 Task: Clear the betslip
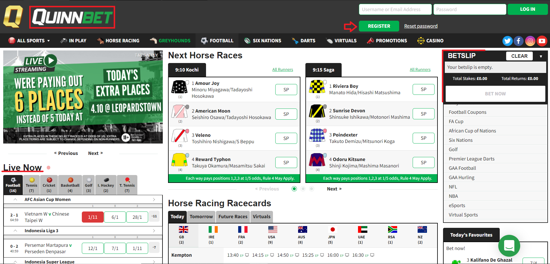coord(519,56)
